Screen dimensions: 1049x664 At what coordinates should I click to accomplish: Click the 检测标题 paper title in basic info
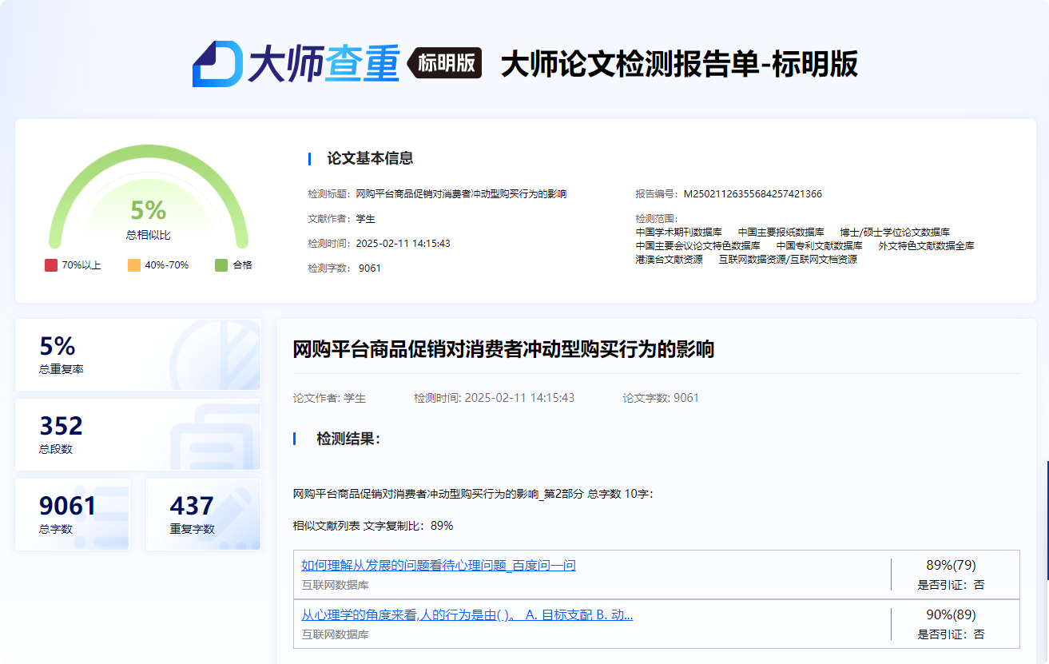pos(461,194)
